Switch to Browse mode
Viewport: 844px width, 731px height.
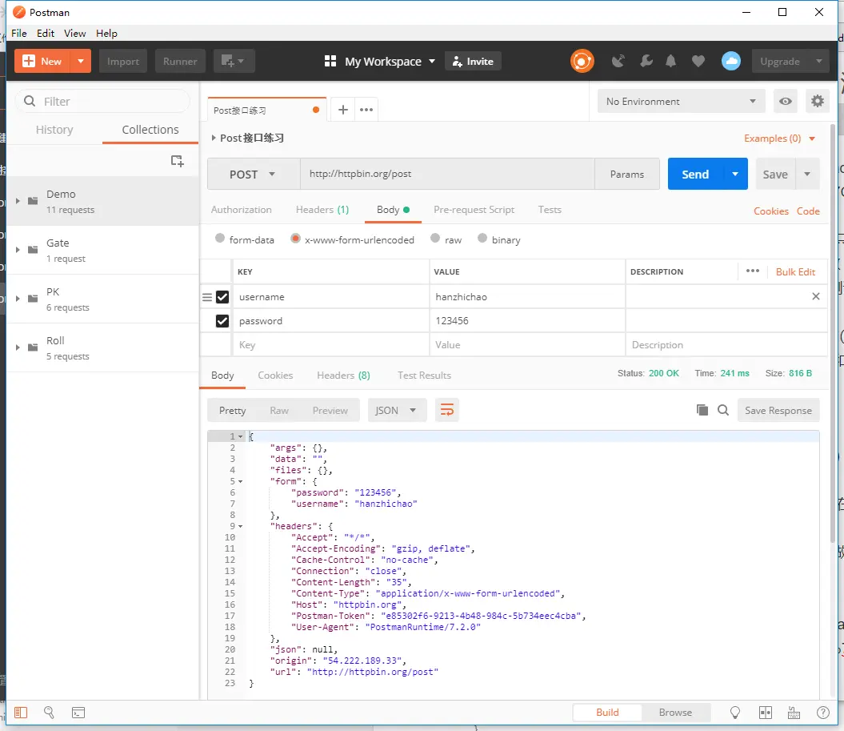pos(675,712)
